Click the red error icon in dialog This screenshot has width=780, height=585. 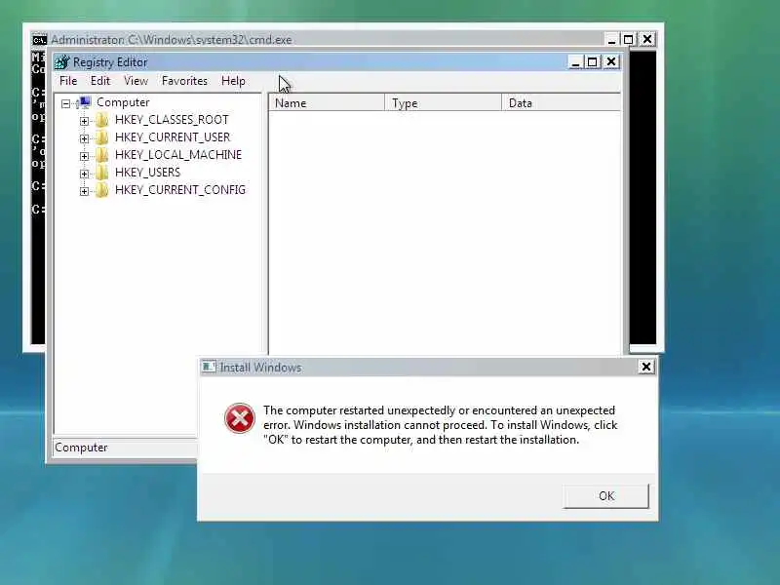coord(239,418)
